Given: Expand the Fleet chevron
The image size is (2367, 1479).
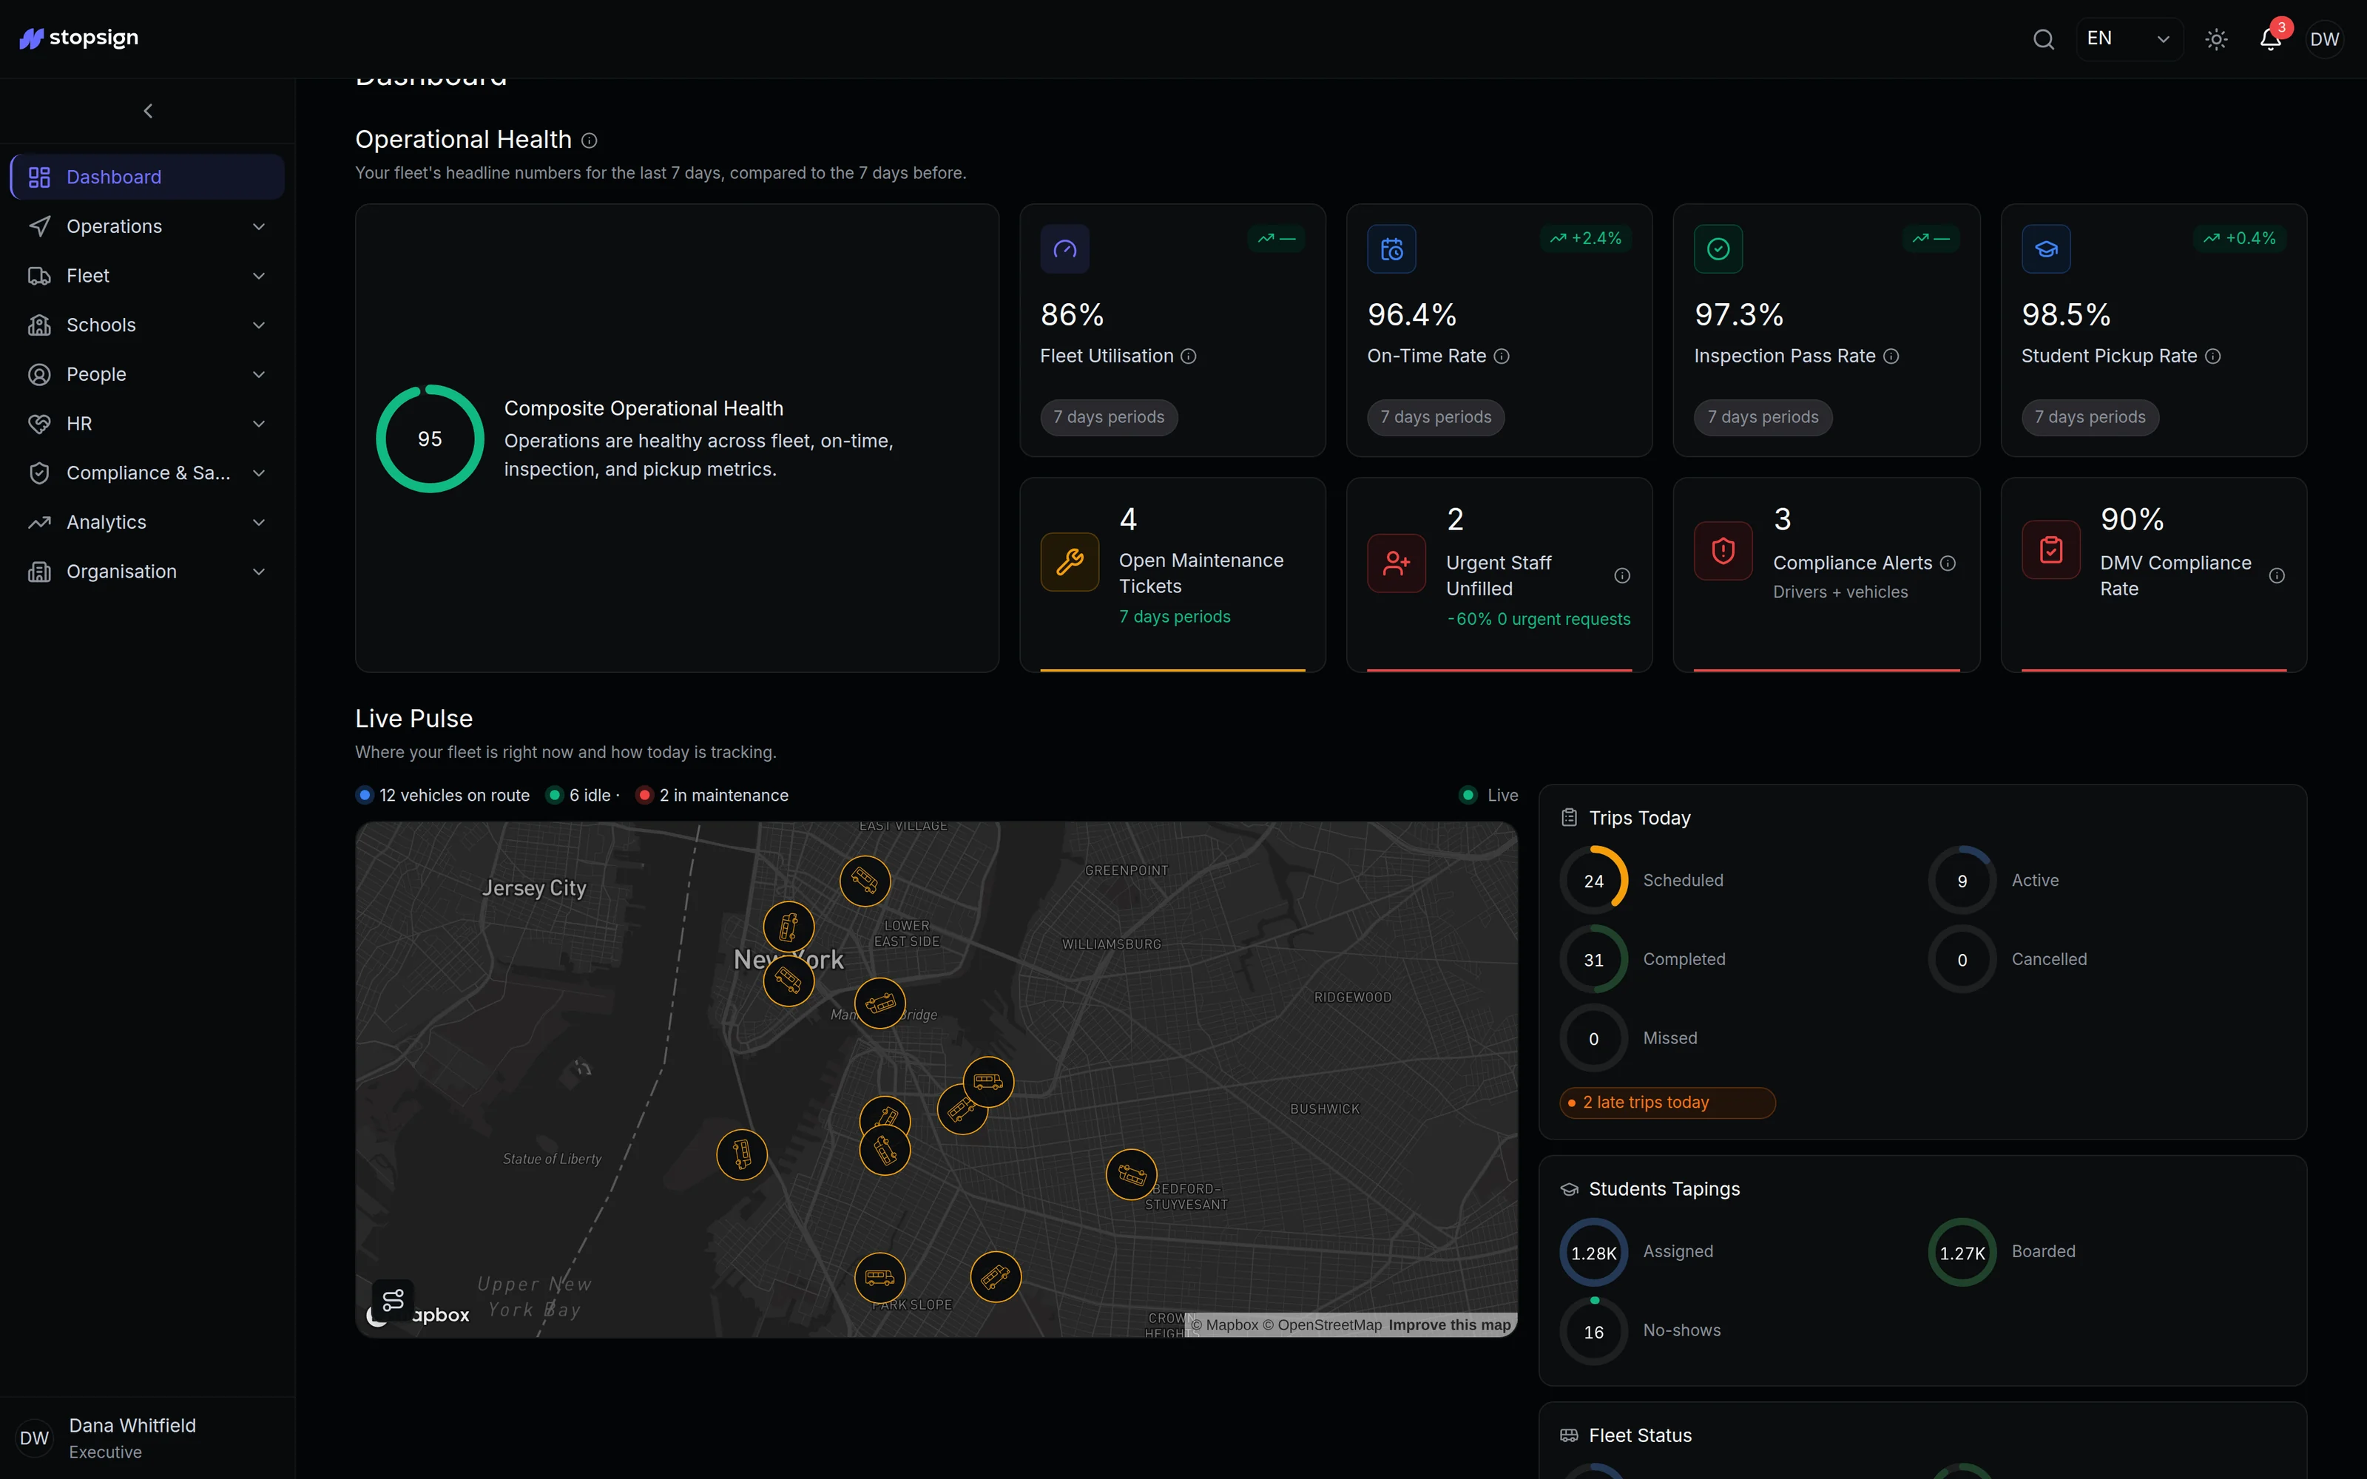Looking at the screenshot, I should [x=259, y=276].
